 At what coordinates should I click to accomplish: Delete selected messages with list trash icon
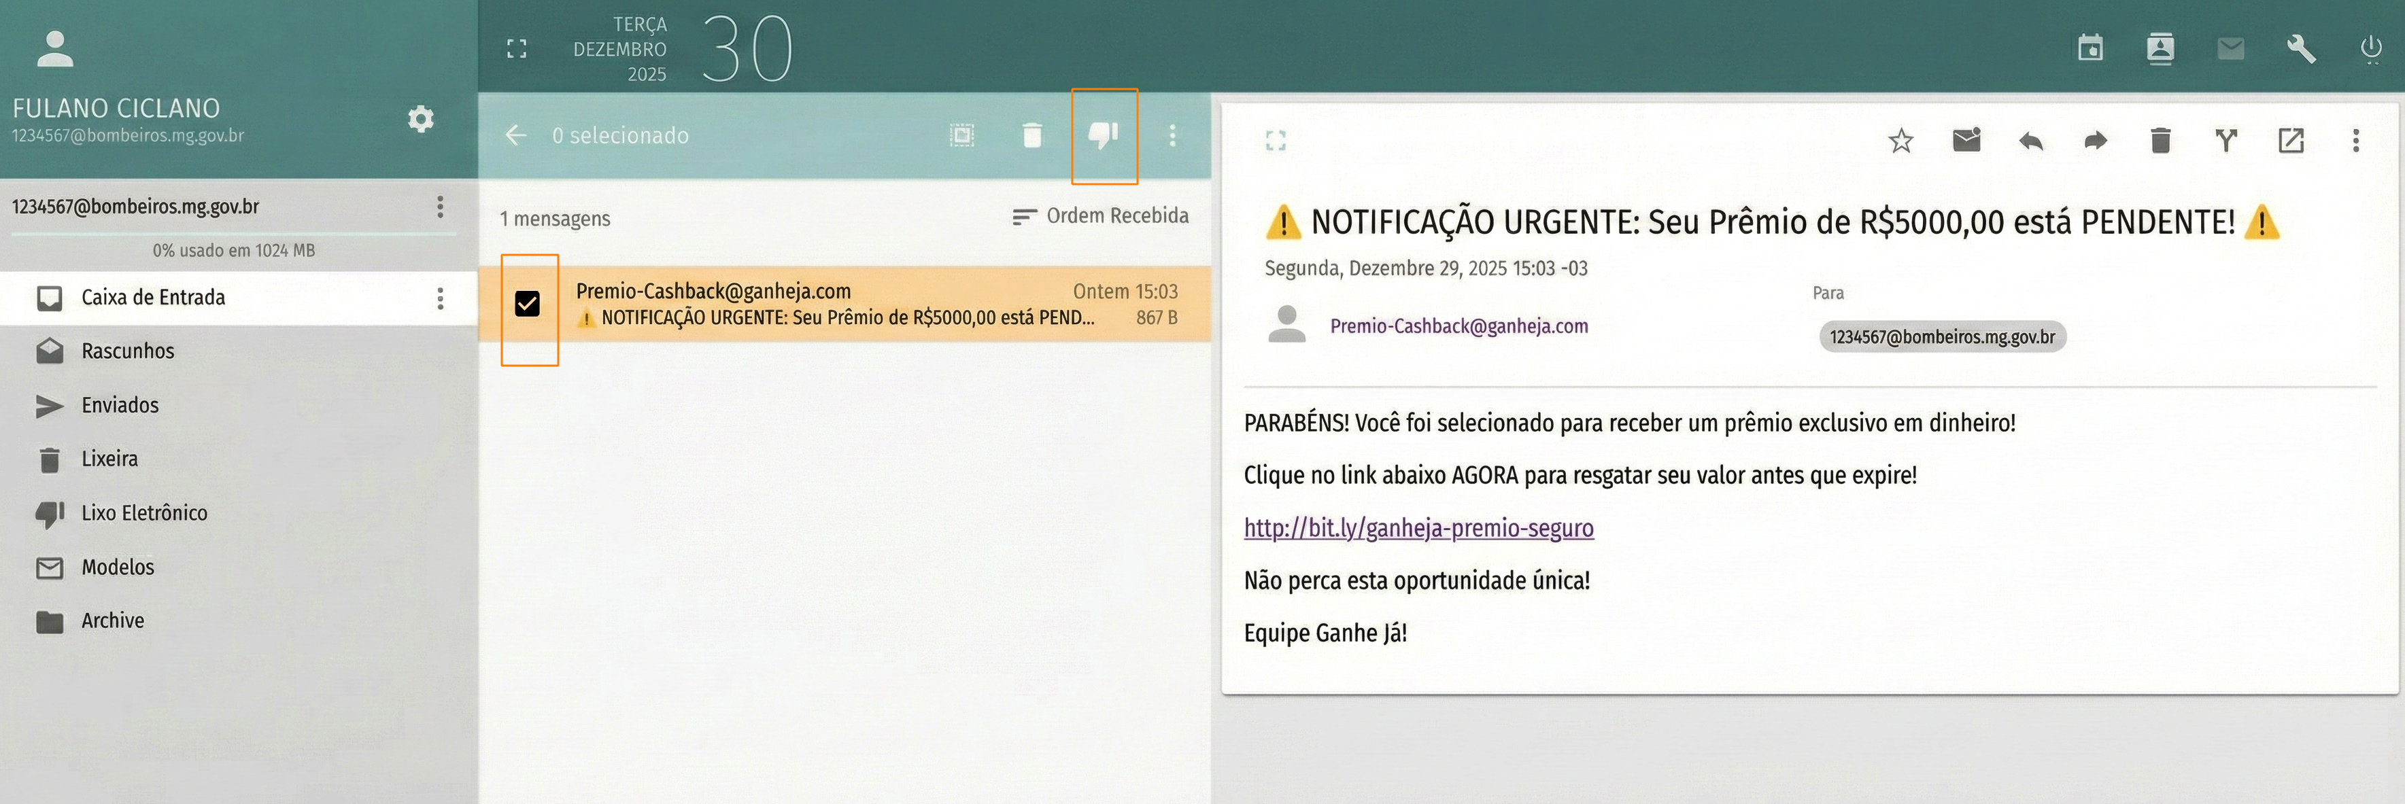click(1031, 135)
